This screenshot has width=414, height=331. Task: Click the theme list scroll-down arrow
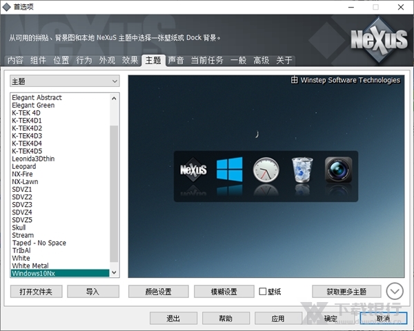pos(114,272)
